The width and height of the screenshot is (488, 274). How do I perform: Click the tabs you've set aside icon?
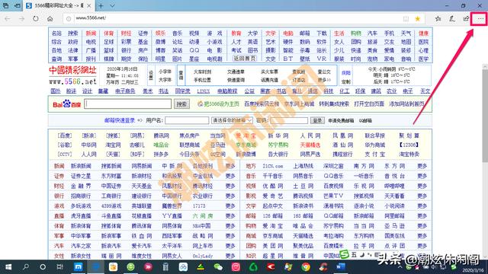tap(6, 5)
